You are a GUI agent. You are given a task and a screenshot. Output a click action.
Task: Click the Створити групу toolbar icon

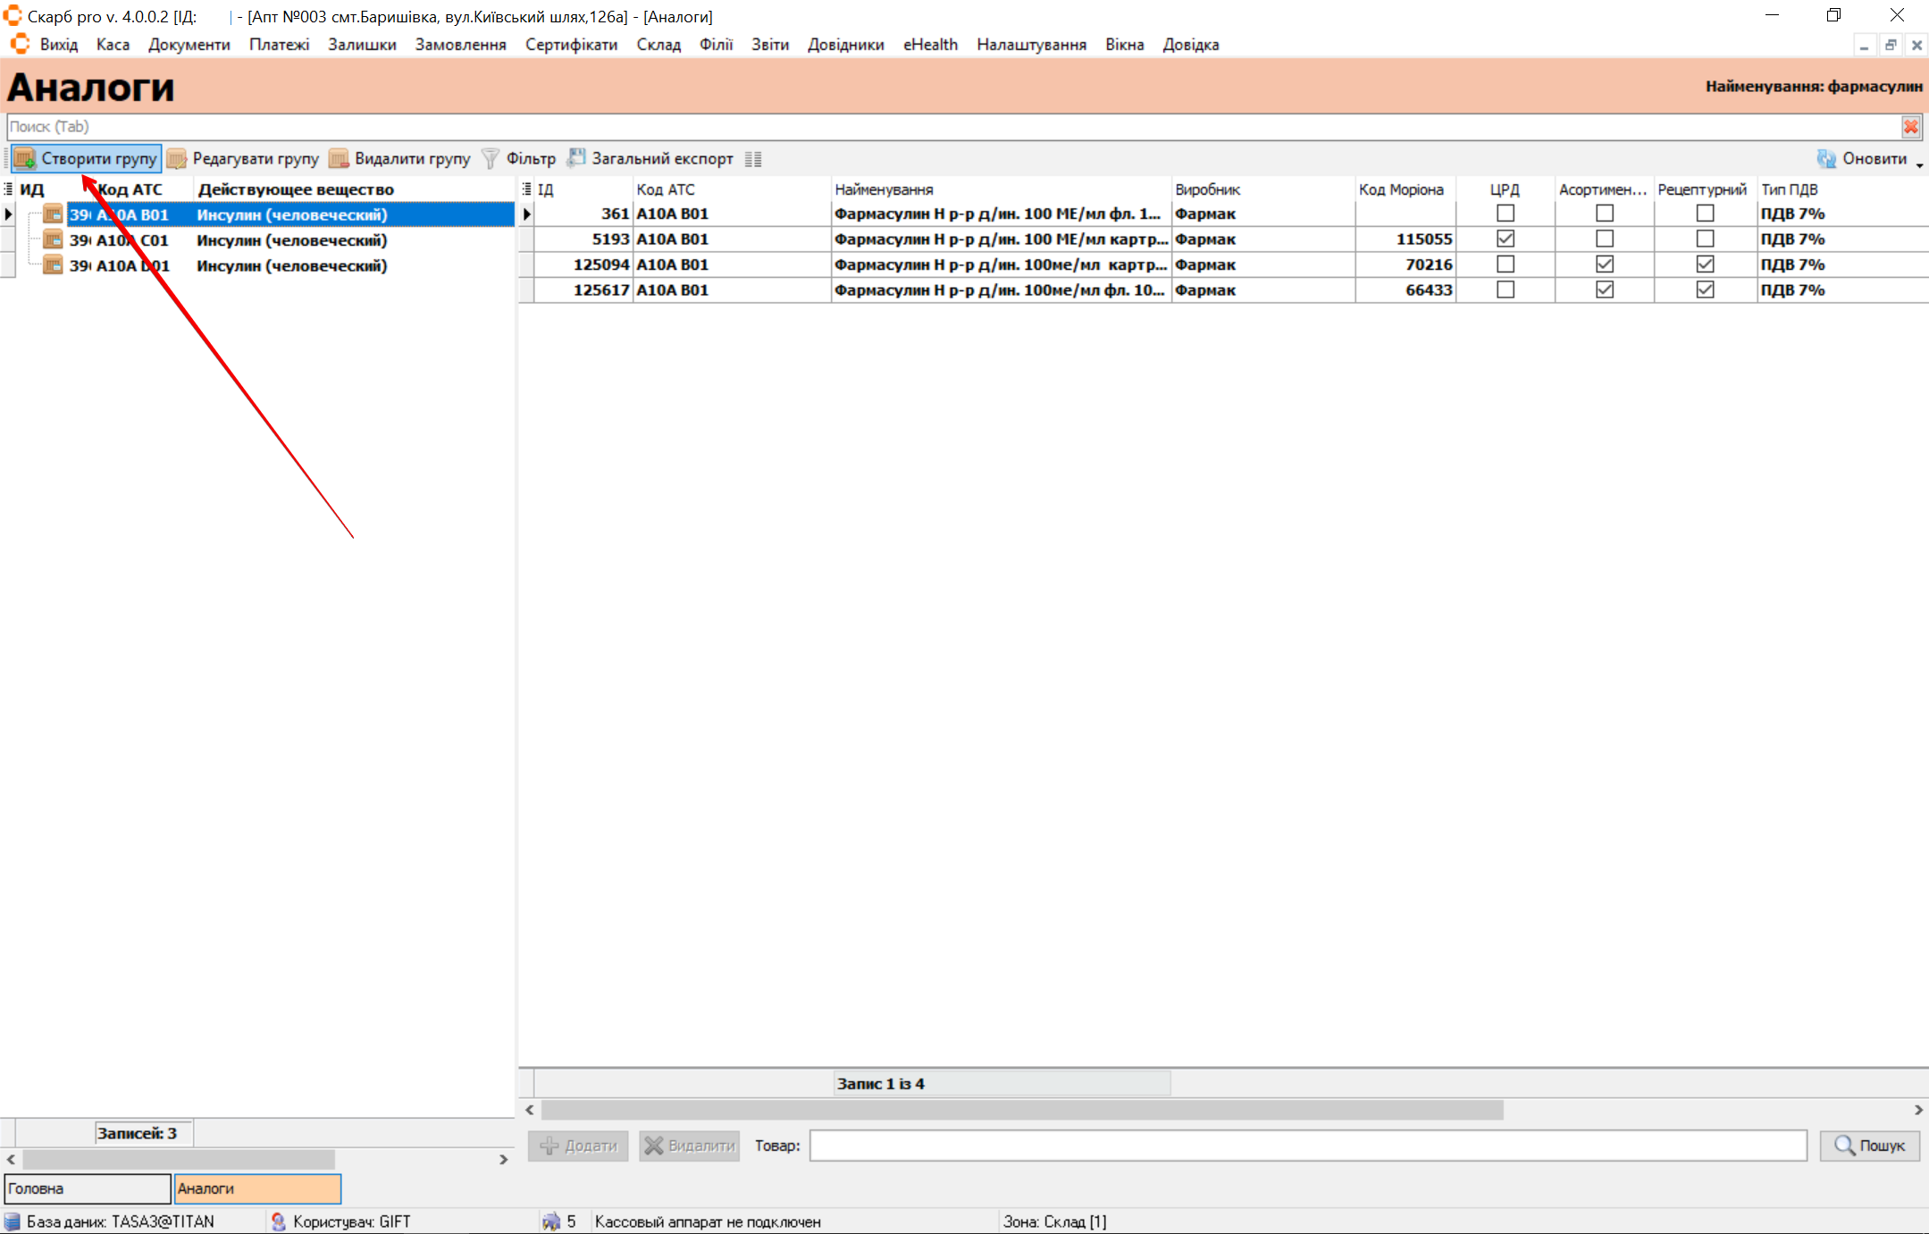25,159
